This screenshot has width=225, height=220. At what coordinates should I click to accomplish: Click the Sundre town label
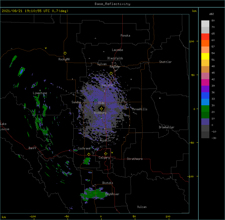(x=76, y=102)
